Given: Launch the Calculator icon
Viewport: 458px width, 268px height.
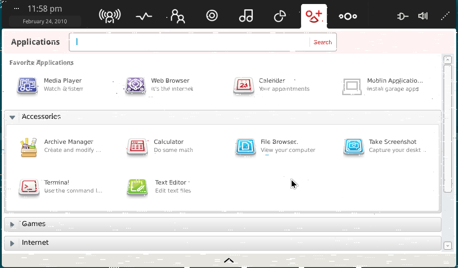Looking at the screenshot, I should click(x=137, y=147).
